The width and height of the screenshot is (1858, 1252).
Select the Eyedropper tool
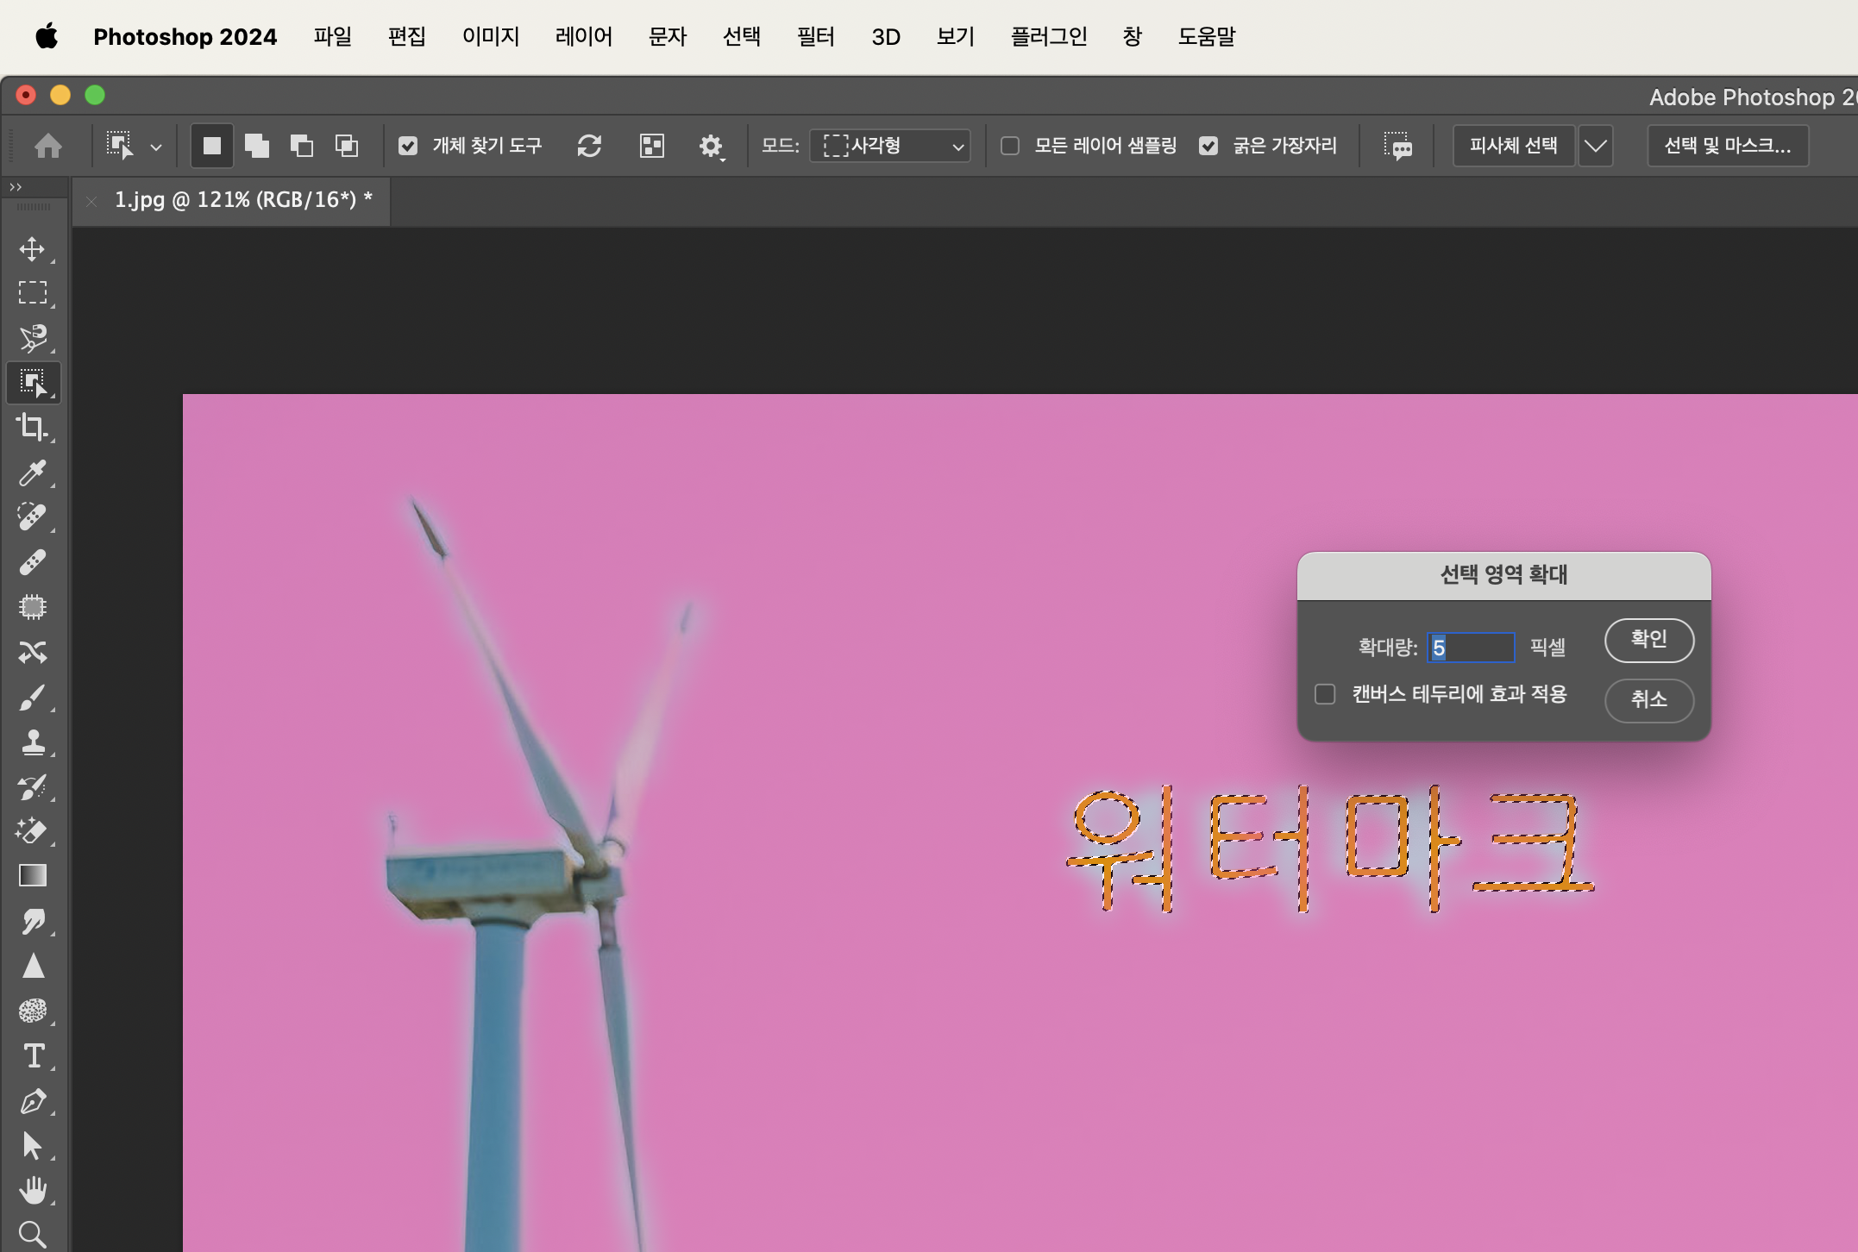[x=33, y=473]
